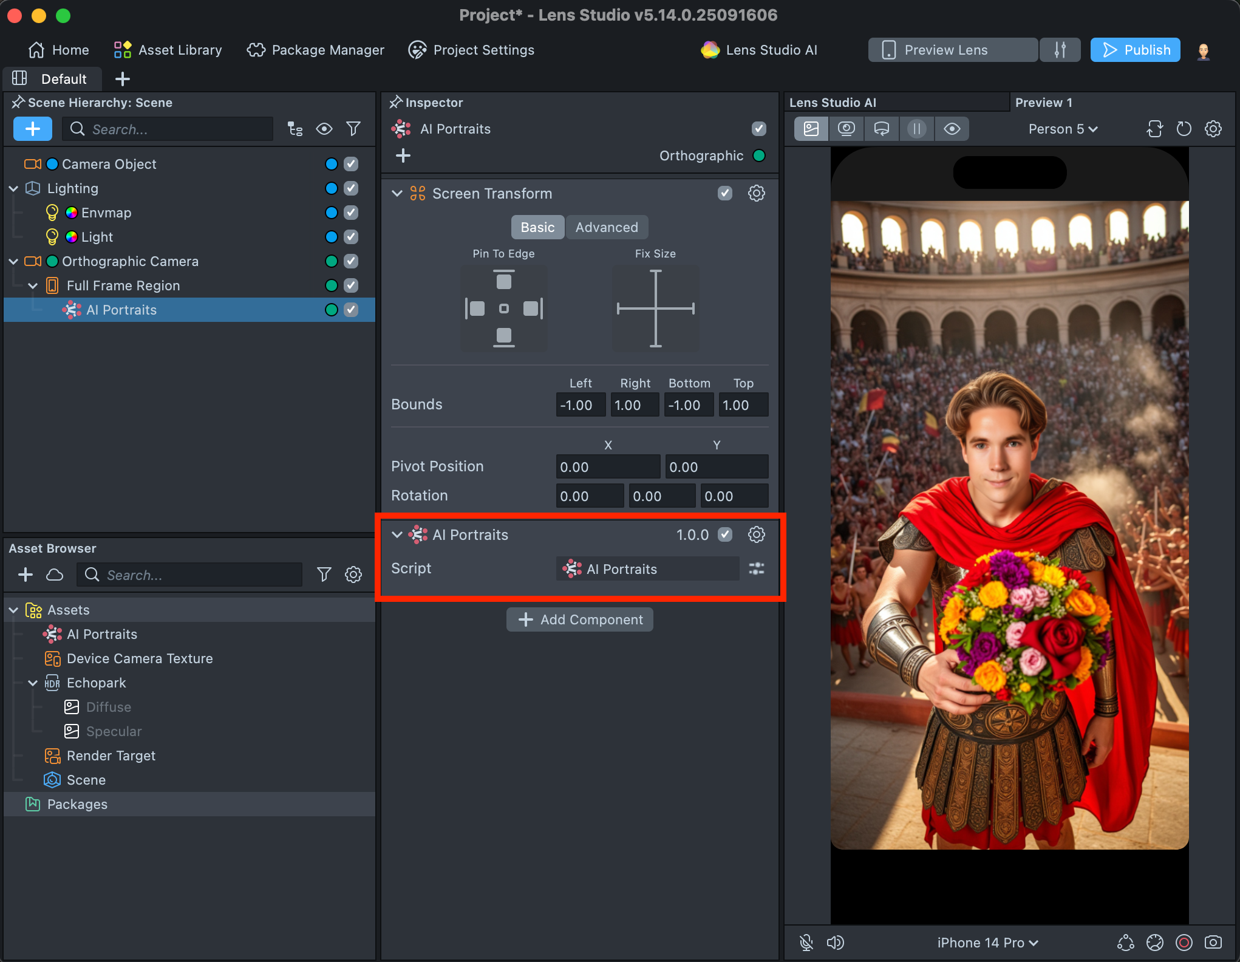This screenshot has width=1240, height=962.
Task: Collapse the Echopark asset folder
Action: pos(33,683)
